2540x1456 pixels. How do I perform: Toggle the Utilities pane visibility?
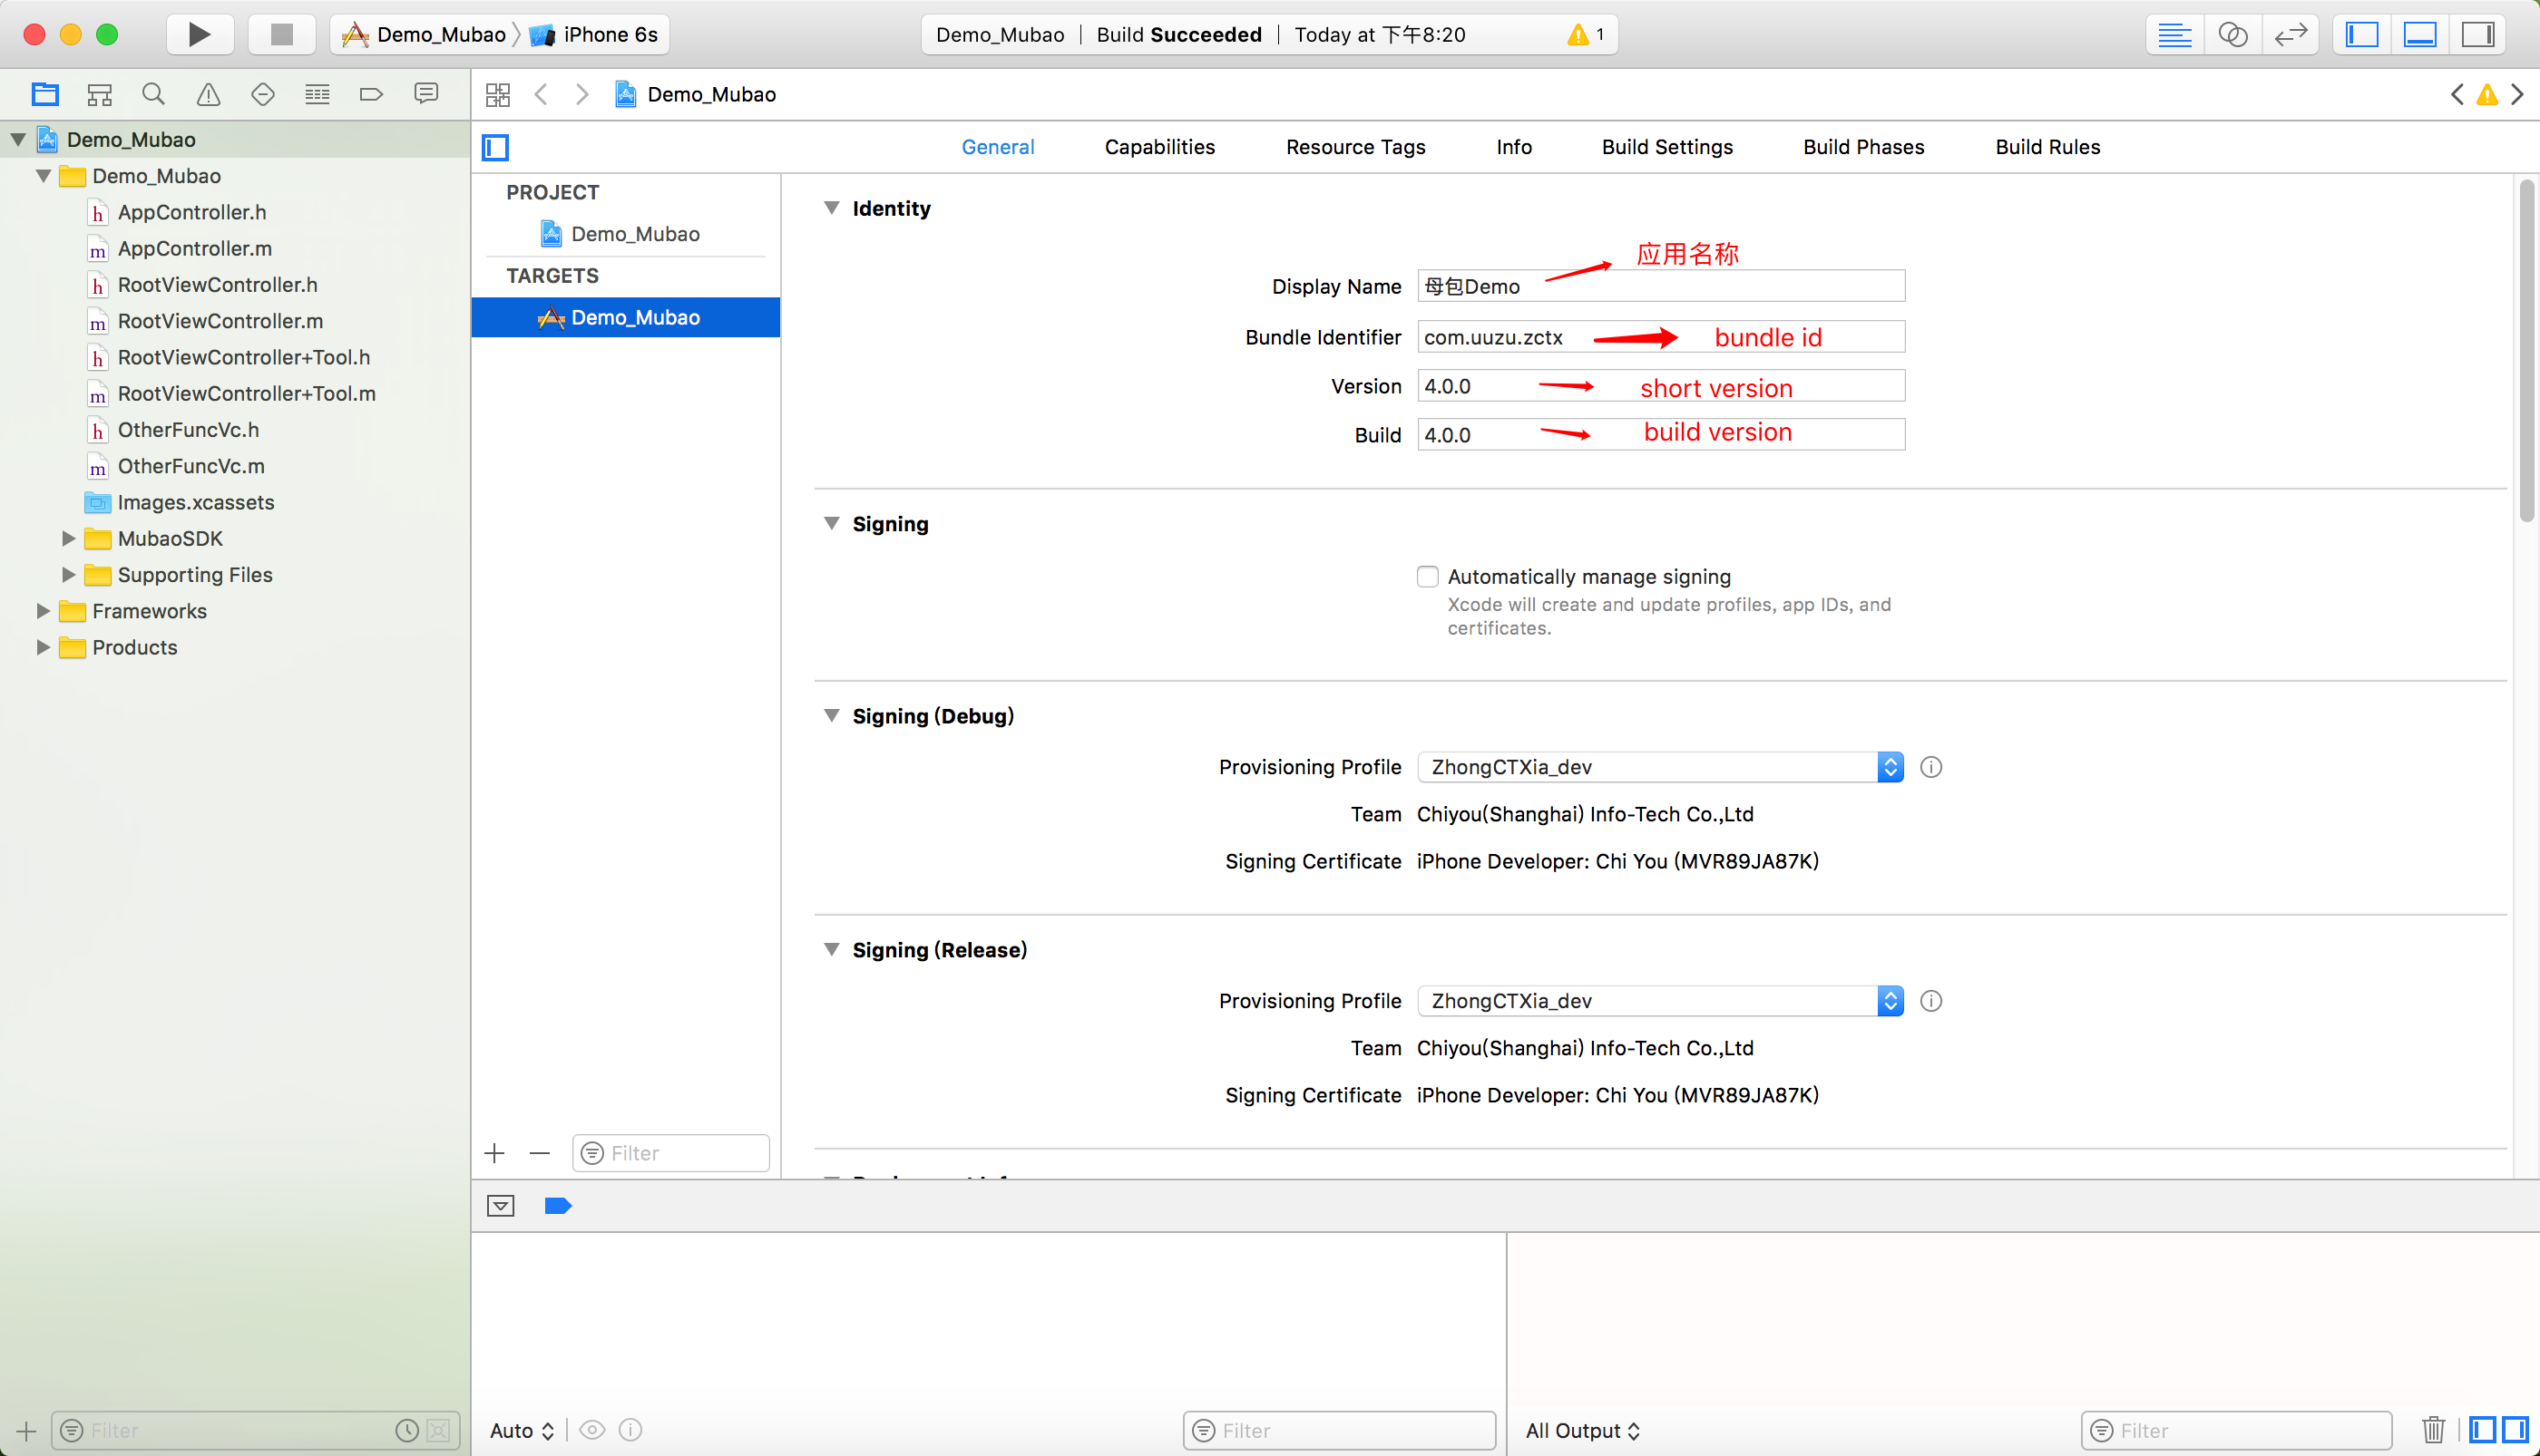coord(2478,34)
